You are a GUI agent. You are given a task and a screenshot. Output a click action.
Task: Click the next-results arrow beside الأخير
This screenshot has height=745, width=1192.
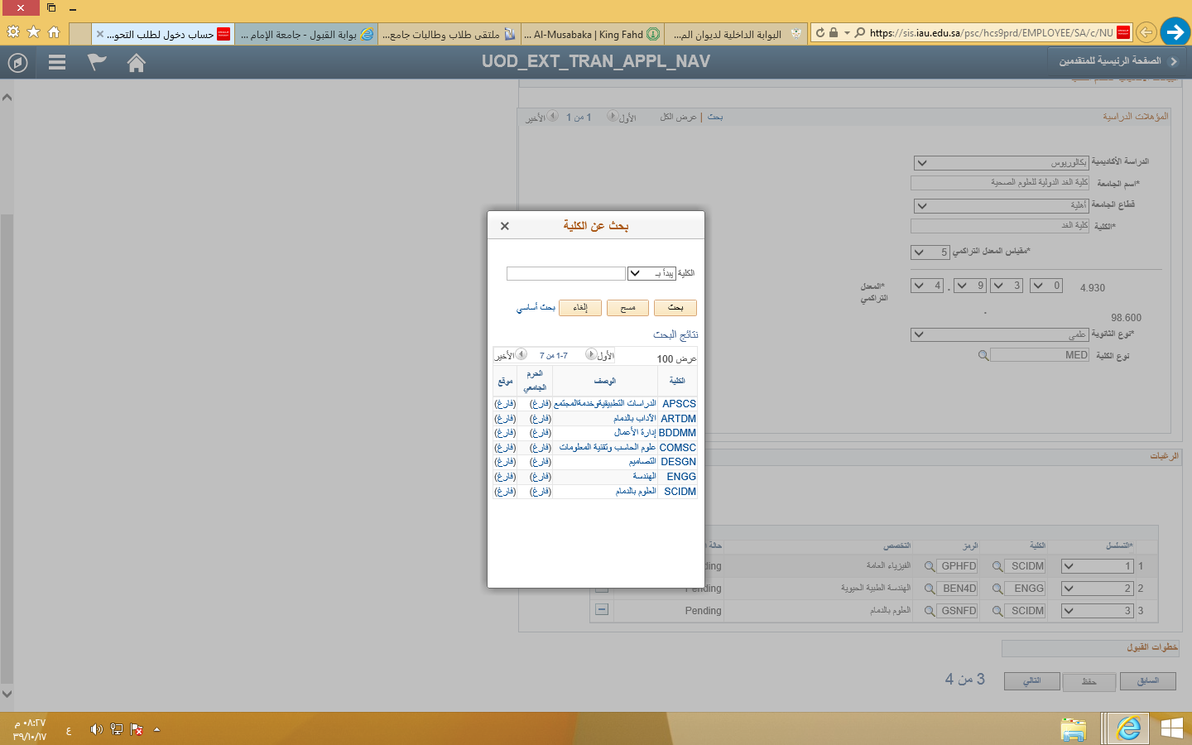pos(521,354)
